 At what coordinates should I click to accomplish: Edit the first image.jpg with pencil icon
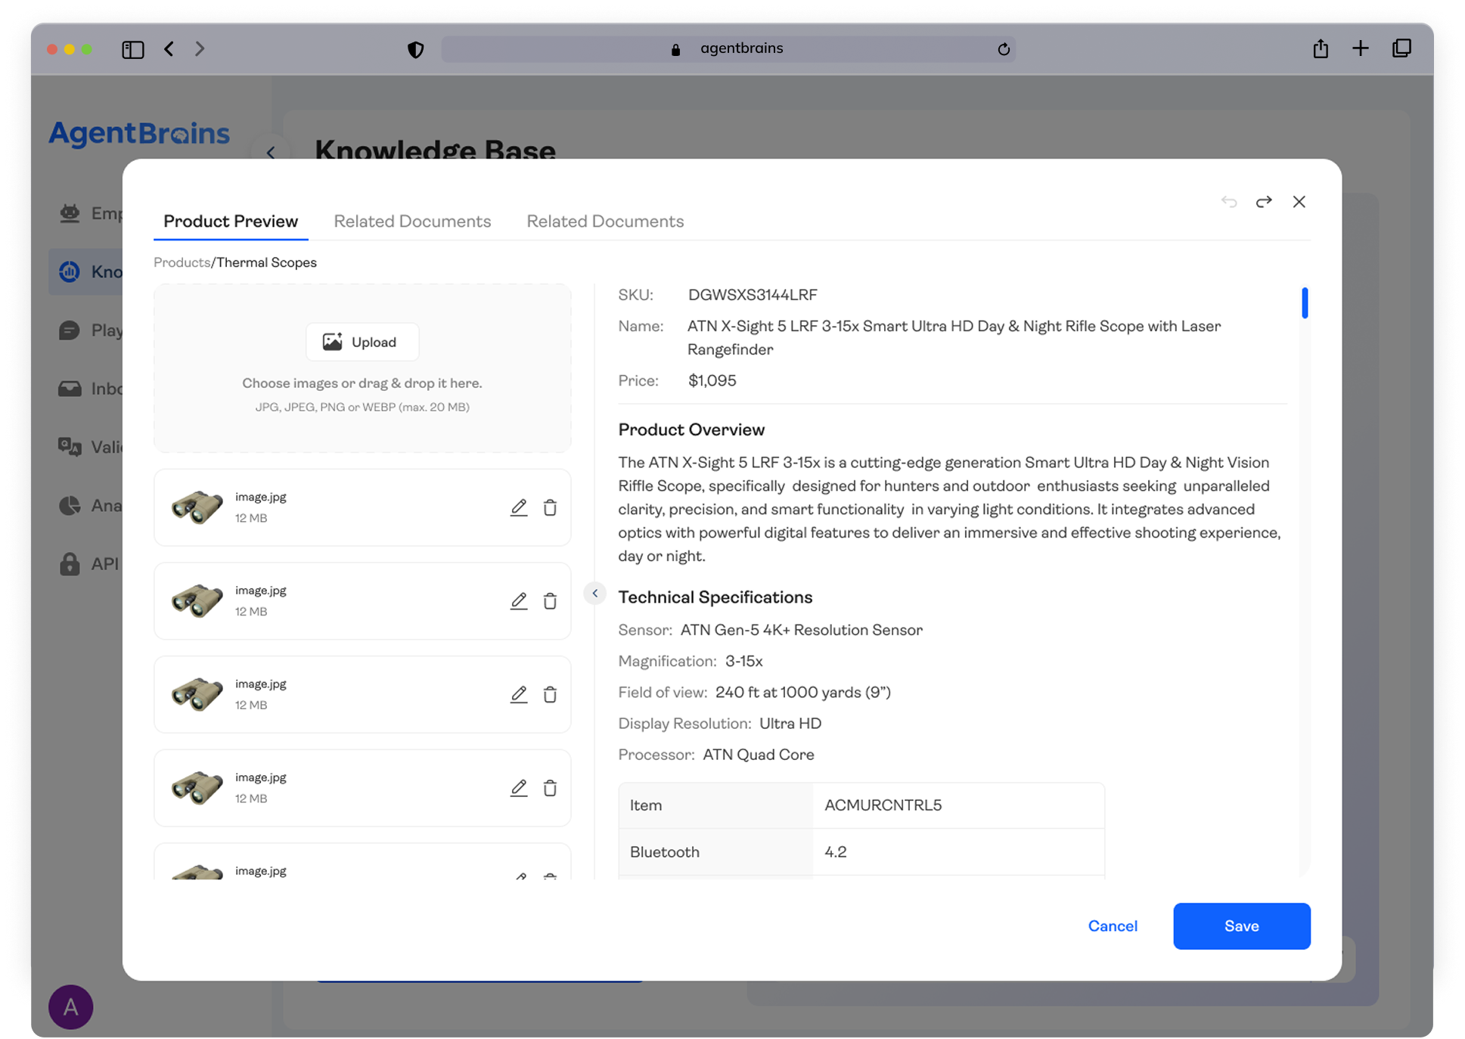[x=518, y=507]
